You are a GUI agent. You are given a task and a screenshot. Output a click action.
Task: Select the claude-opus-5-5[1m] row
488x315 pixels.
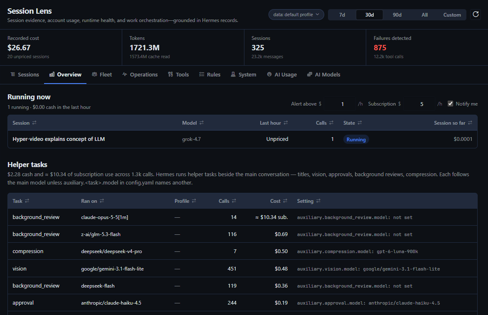(x=242, y=217)
